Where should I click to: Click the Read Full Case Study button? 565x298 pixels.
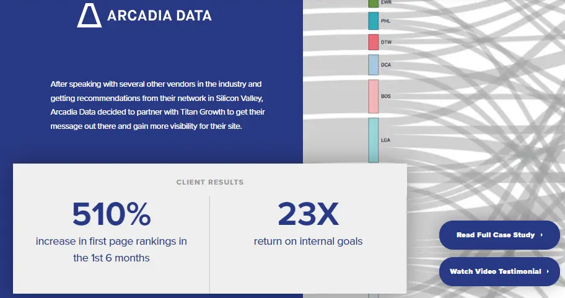pyautogui.click(x=499, y=235)
